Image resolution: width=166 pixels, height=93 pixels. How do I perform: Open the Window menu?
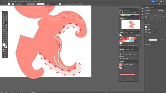[x=34, y=1]
